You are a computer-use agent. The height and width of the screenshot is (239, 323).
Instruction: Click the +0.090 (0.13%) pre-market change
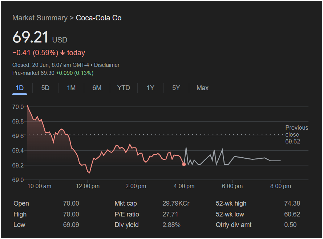click(75, 73)
